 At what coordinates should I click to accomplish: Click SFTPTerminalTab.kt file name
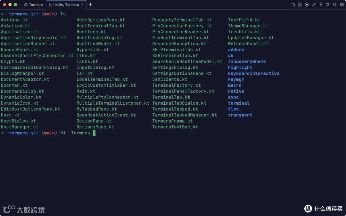(x=177, y=50)
